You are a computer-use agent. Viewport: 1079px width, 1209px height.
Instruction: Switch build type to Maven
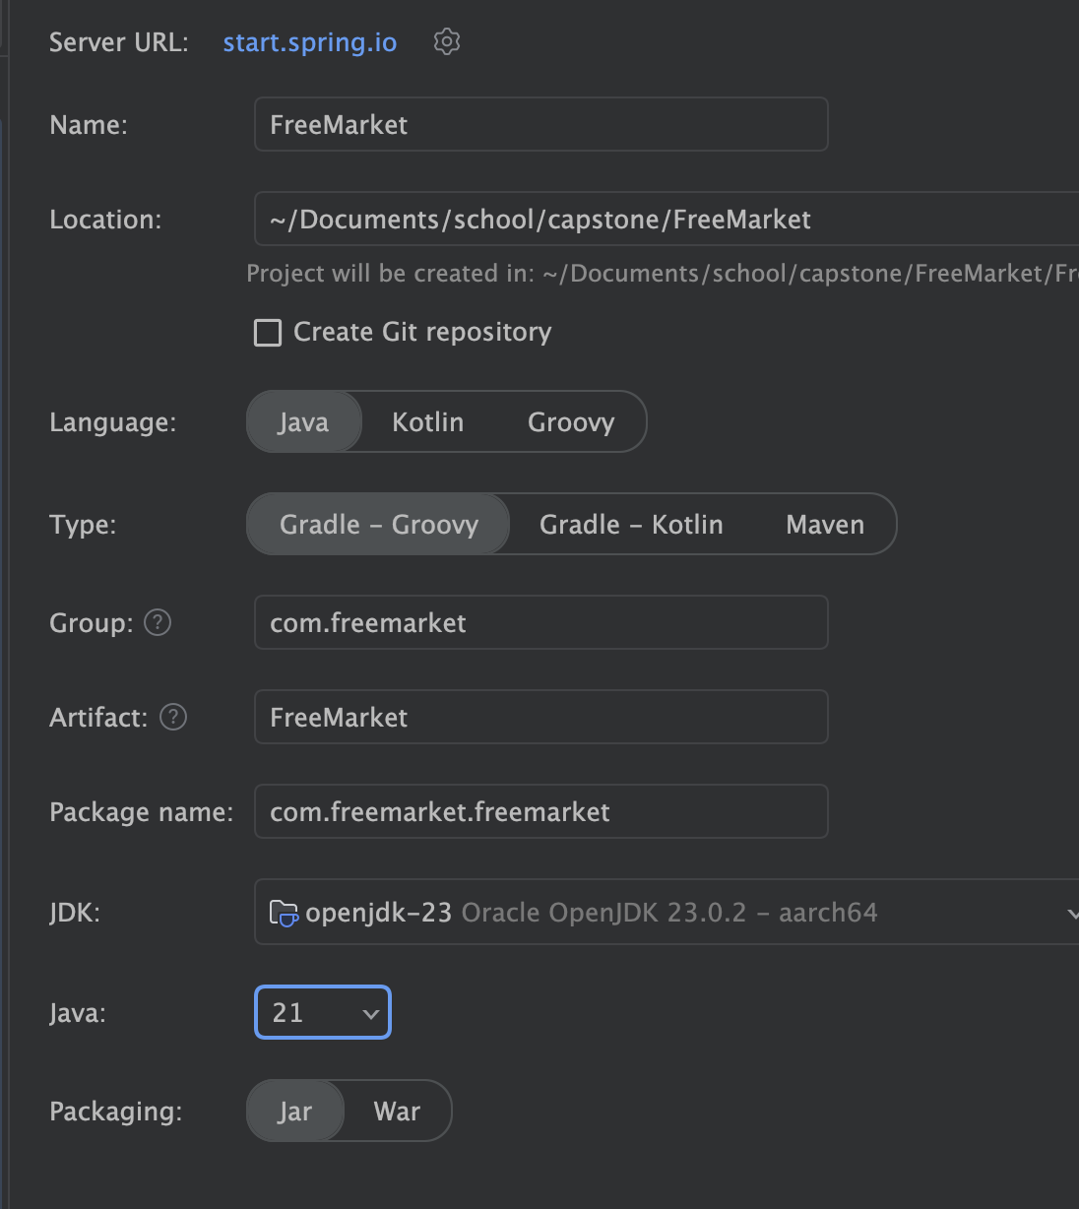pyautogui.click(x=825, y=525)
